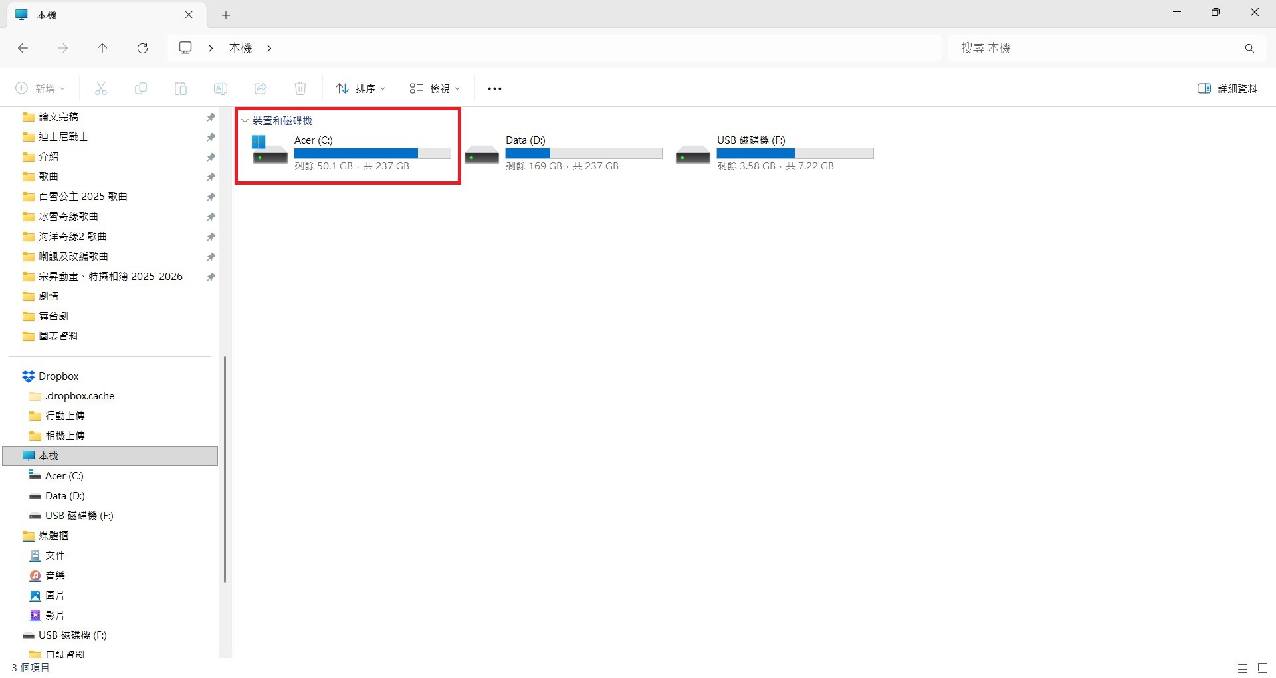Open 影片 library in sidebar
The width and height of the screenshot is (1276, 678).
(55, 616)
